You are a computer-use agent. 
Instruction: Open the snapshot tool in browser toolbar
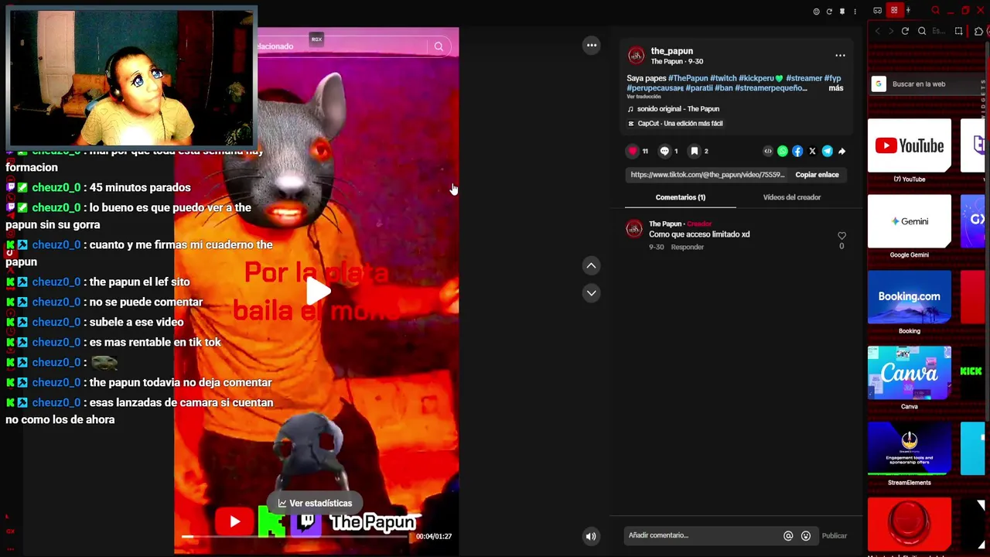[959, 31]
